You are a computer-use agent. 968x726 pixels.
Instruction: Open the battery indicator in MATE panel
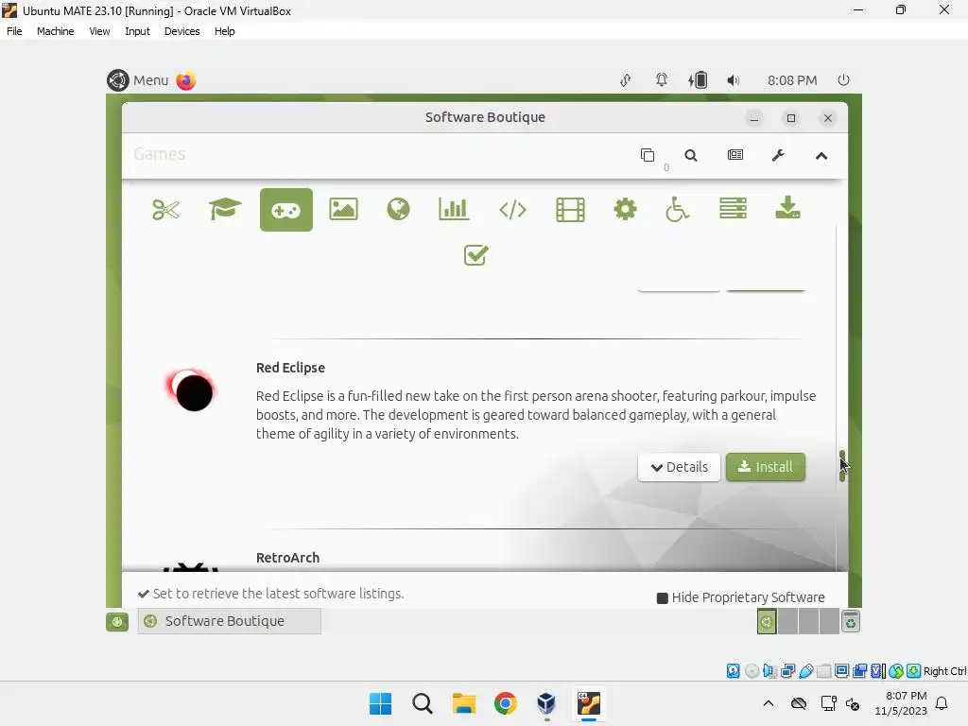(x=698, y=80)
